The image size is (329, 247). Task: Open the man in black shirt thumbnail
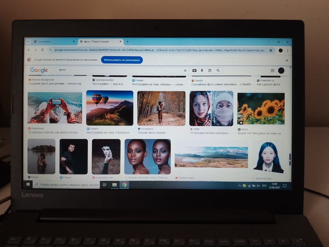pyautogui.click(x=74, y=156)
